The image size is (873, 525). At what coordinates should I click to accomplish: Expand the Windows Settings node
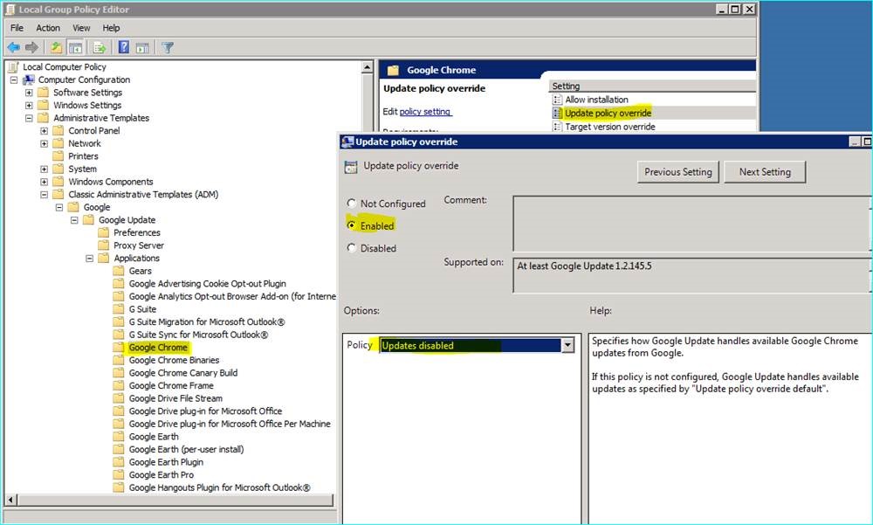tap(29, 106)
